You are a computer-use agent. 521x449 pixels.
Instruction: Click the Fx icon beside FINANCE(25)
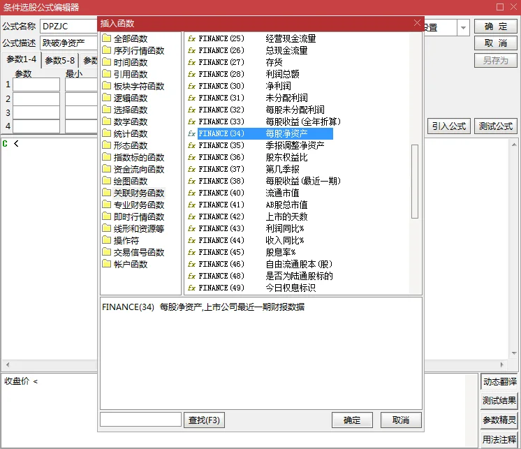click(x=191, y=38)
